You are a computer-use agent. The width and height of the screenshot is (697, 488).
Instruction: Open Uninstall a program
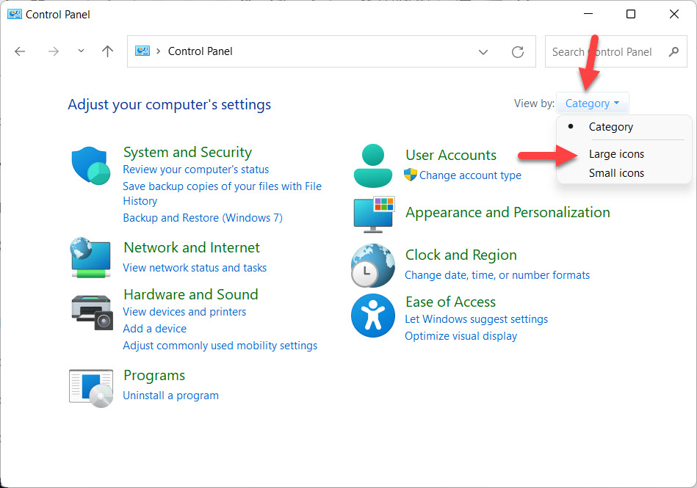(x=170, y=395)
